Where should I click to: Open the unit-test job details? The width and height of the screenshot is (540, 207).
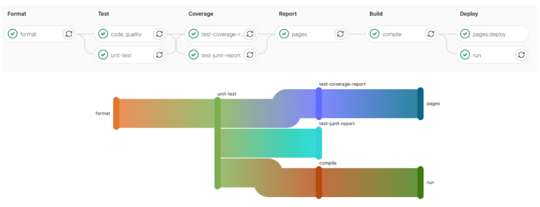point(121,55)
